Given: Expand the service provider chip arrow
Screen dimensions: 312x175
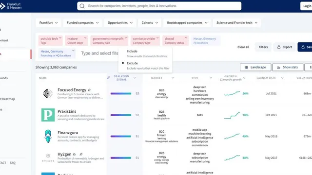Looking at the screenshot, I should (157, 38).
